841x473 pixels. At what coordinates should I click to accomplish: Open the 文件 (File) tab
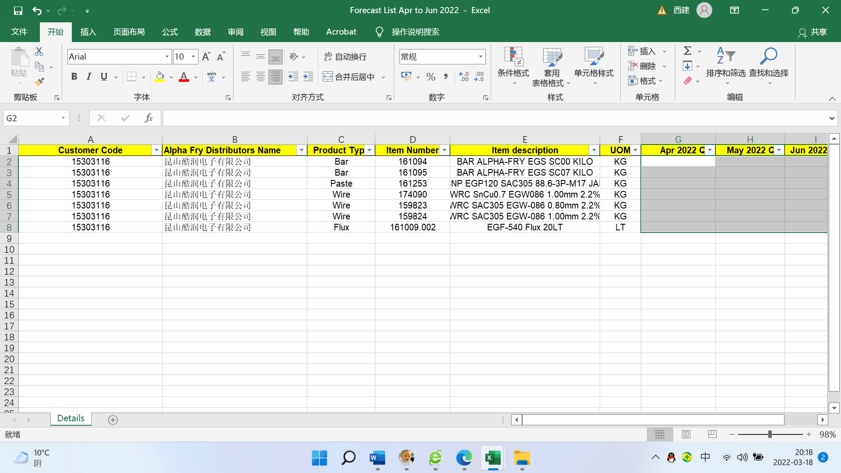[x=19, y=32]
